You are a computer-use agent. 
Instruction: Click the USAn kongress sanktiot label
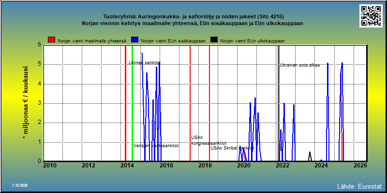point(208,140)
